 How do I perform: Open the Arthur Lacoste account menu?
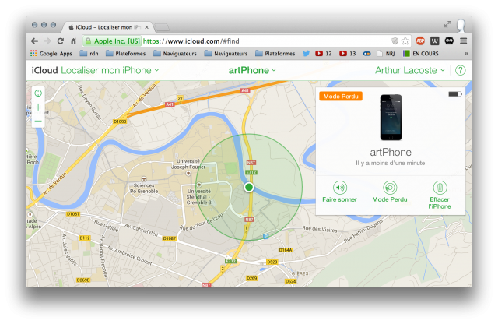(410, 70)
